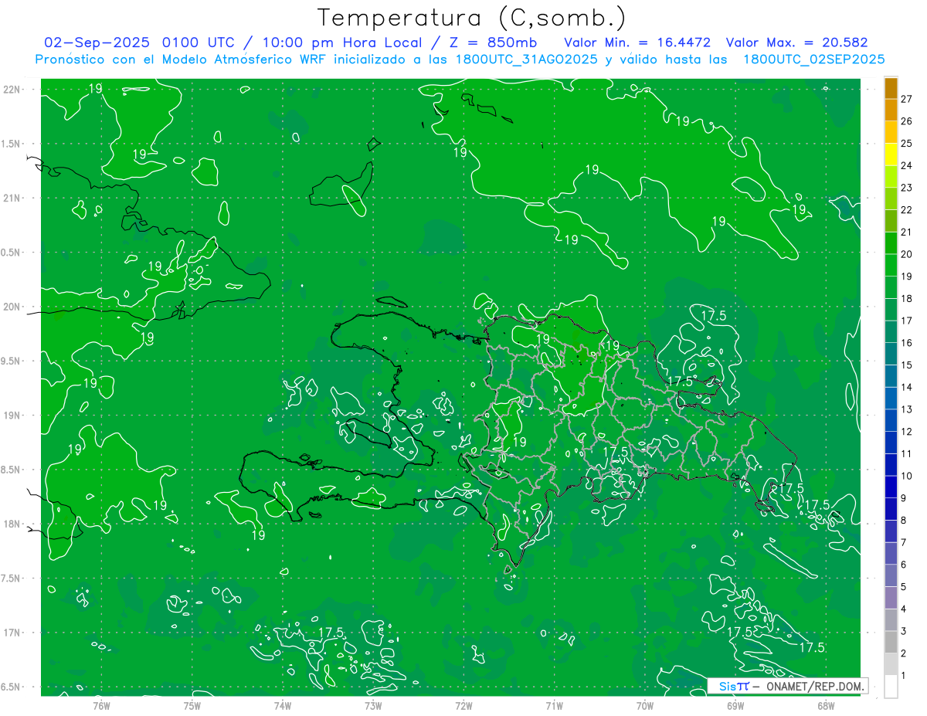The height and width of the screenshot is (716, 927).
Task: Click the "5" label on the color scale
Action: 904,587
